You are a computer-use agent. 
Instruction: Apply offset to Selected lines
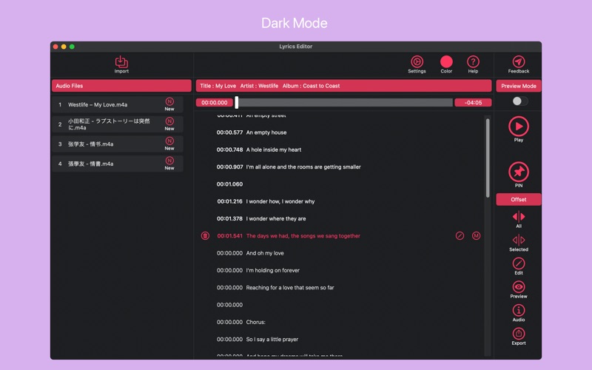point(519,240)
